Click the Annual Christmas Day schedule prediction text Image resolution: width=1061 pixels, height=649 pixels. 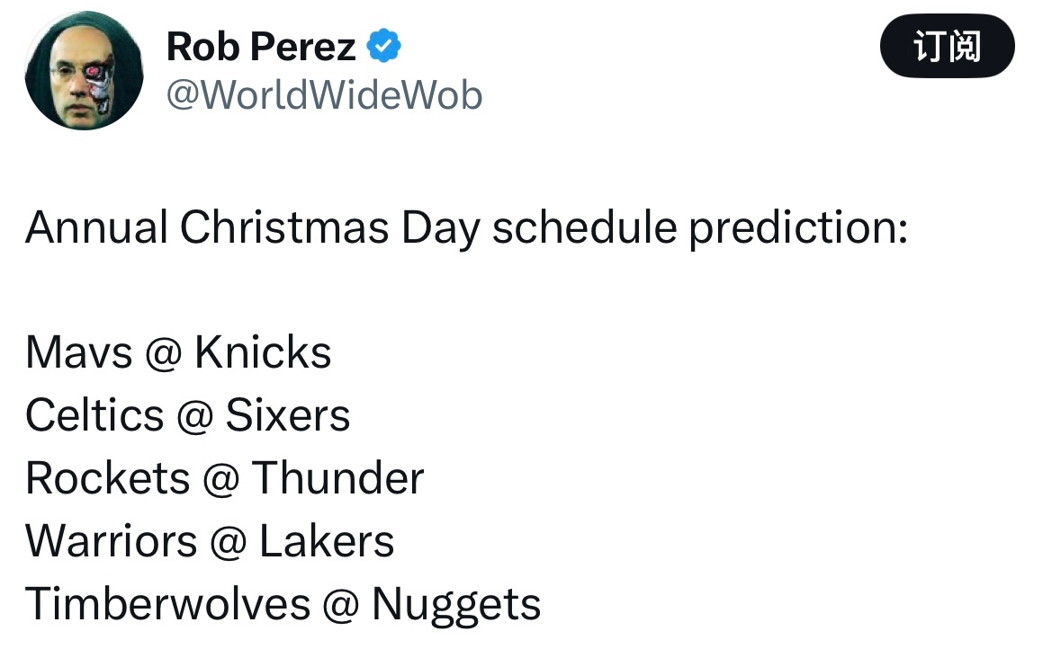point(466,227)
